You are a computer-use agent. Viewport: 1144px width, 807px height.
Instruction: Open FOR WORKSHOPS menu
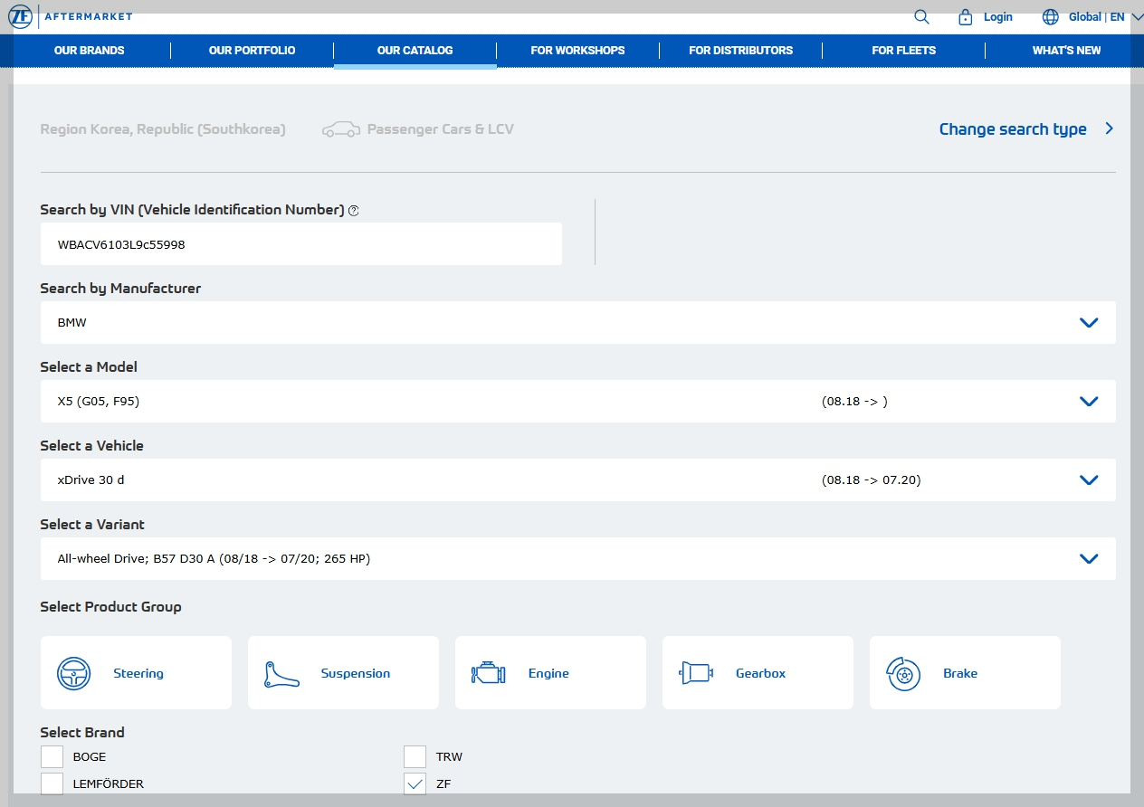577,51
